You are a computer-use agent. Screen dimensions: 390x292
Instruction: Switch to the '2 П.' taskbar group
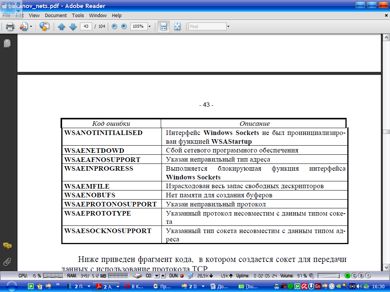[76, 286]
